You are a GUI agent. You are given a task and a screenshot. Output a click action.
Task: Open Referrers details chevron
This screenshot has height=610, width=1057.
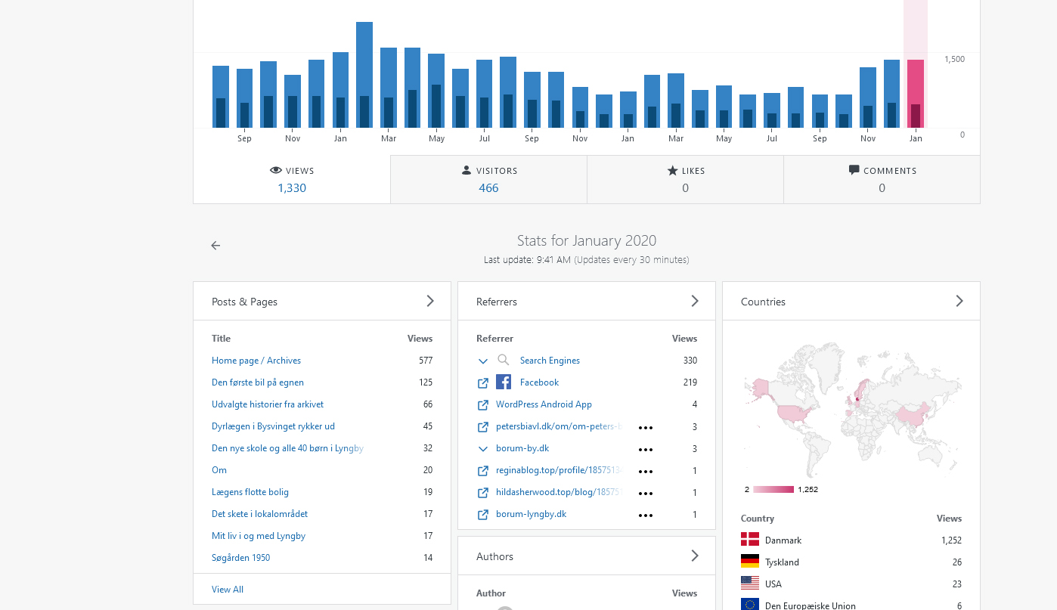click(695, 301)
